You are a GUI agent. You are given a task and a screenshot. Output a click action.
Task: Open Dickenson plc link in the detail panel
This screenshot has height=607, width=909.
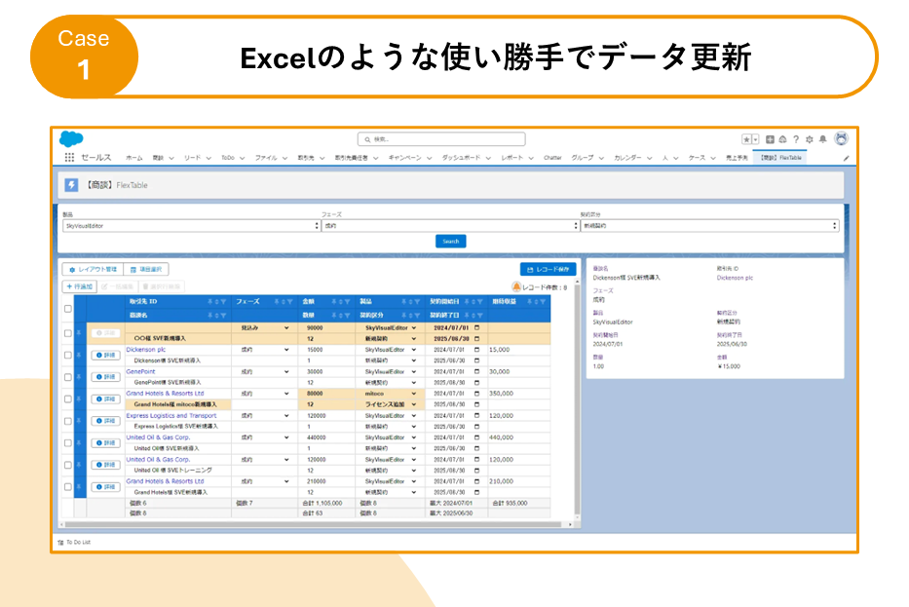(735, 278)
